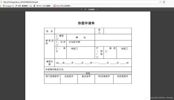Tick the 产检假 checkbox
Image resolution: width=174 pixels, height=100 pixels.
[97, 57]
